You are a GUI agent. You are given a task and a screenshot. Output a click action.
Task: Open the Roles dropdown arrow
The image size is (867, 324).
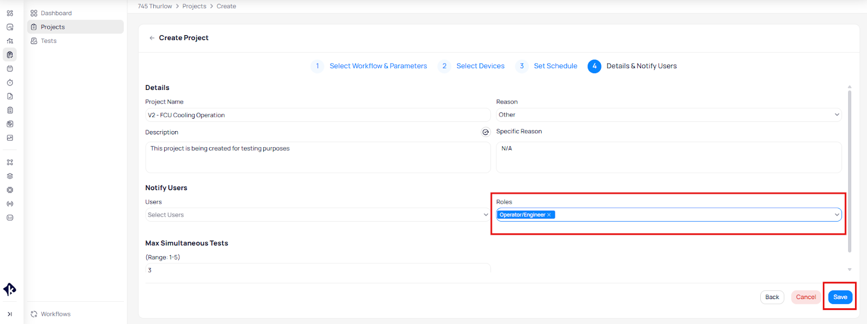tap(837, 215)
